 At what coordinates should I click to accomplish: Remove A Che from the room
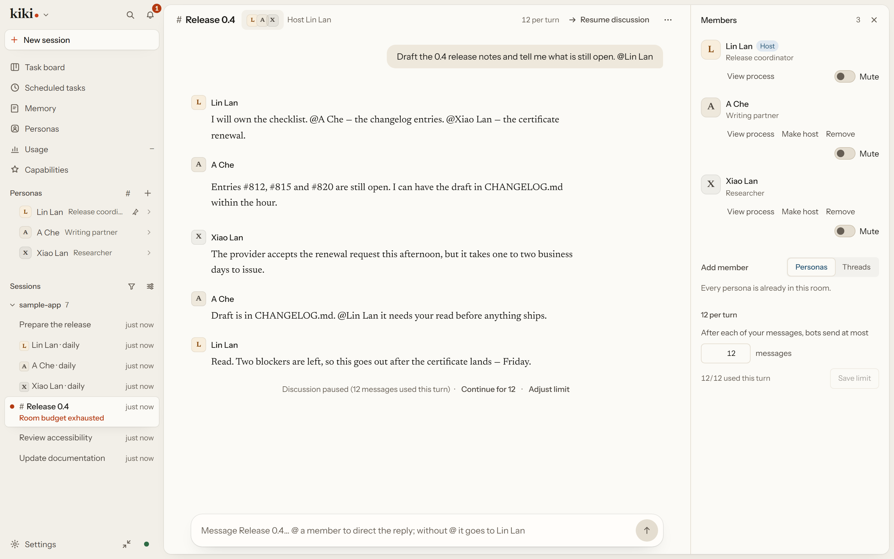click(x=840, y=134)
